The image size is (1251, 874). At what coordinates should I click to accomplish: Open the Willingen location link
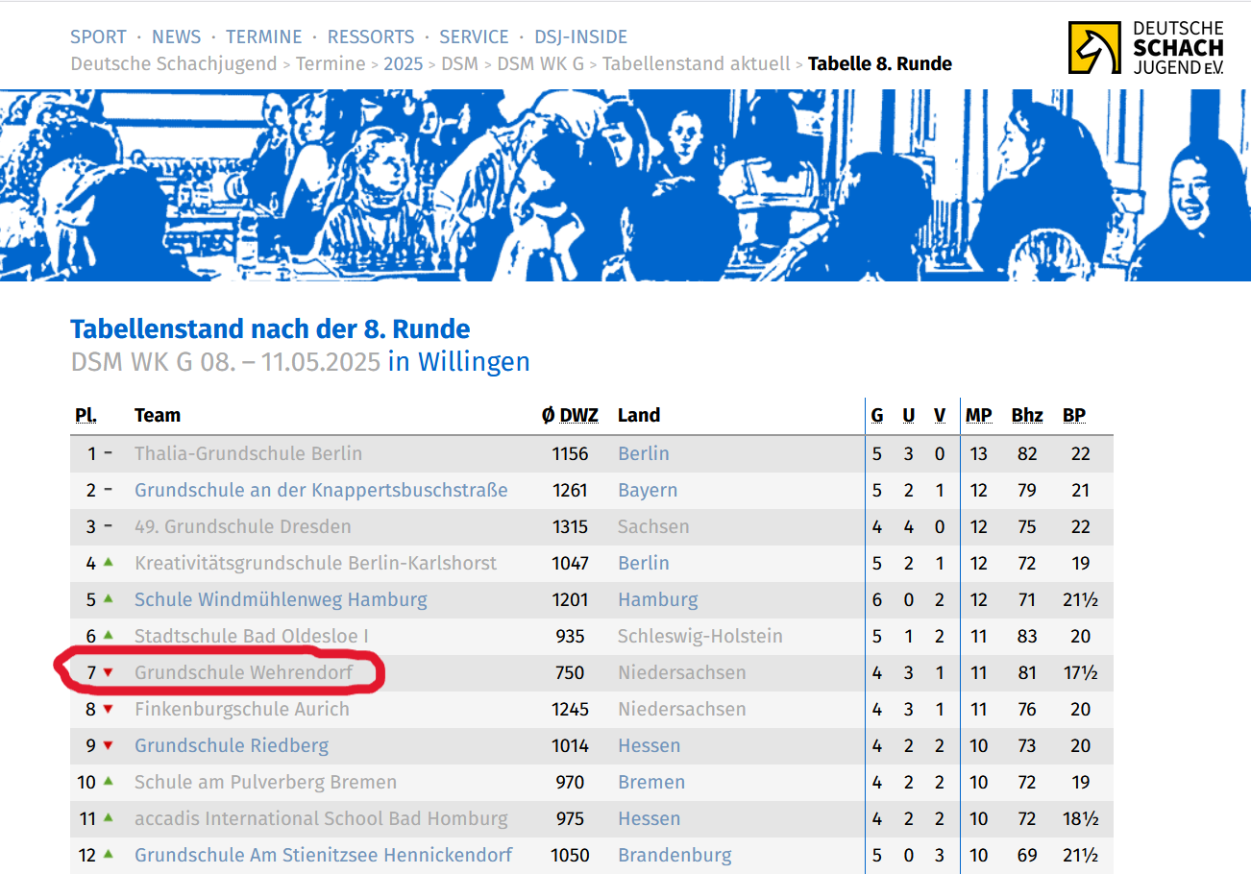[458, 362]
